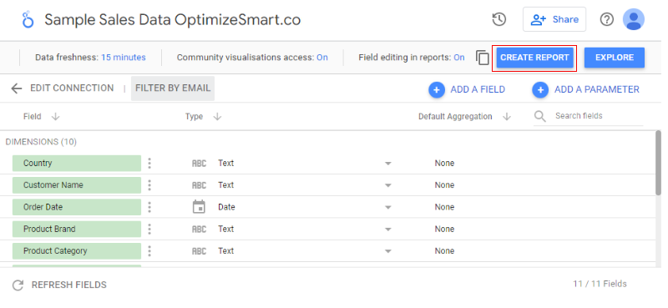The width and height of the screenshot is (668, 308).
Task: Open three-dot menu for Order Date field
Action: click(x=149, y=207)
